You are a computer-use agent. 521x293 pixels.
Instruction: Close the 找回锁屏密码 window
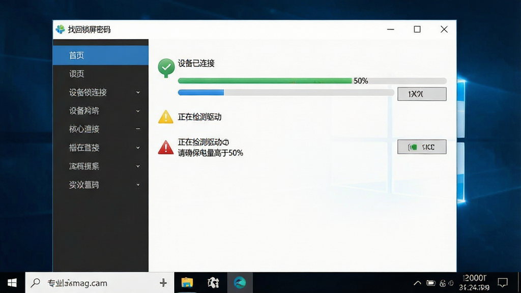444,29
